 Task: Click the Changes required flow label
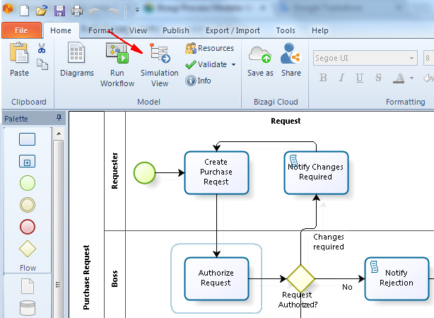tap(328, 242)
